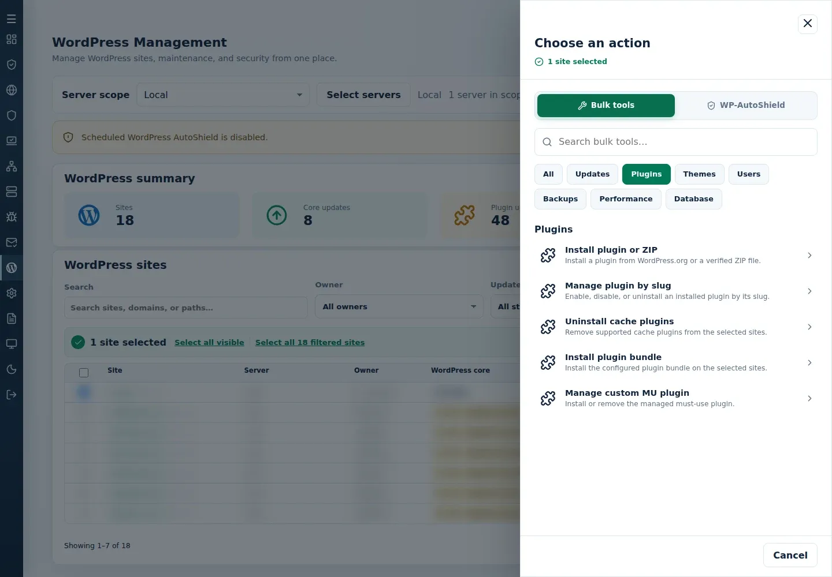Click the document icon in the sidebar
Viewport: 832px width, 577px height.
click(12, 319)
